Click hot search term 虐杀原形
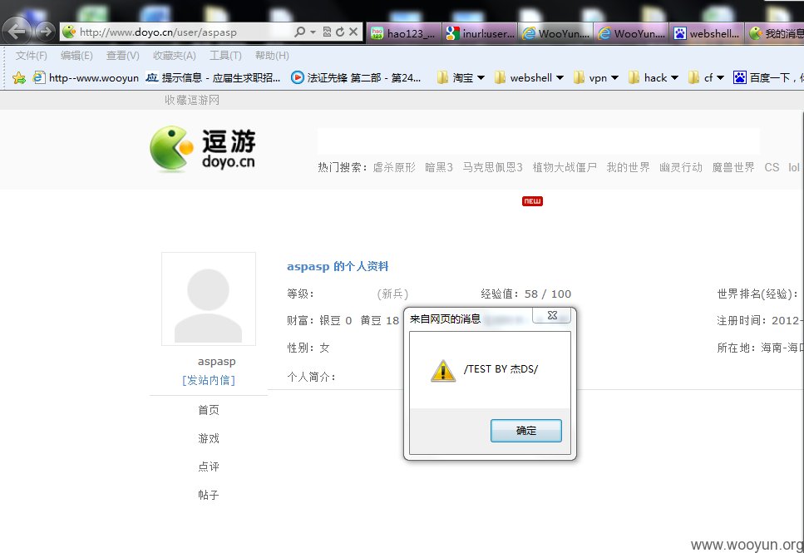The image size is (804, 553). (394, 167)
